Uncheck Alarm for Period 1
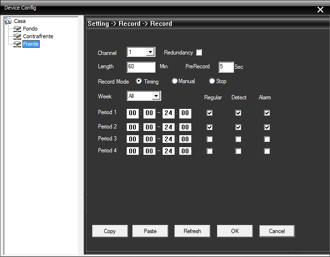The image size is (330, 257). click(x=267, y=113)
